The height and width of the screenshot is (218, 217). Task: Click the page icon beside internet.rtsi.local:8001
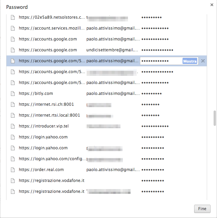click(x=13, y=115)
